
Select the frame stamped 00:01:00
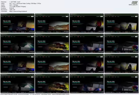(x=87, y=83)
